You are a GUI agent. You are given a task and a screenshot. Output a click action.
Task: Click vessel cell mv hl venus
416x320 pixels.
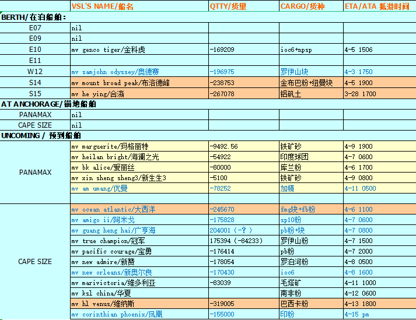pos(139,304)
